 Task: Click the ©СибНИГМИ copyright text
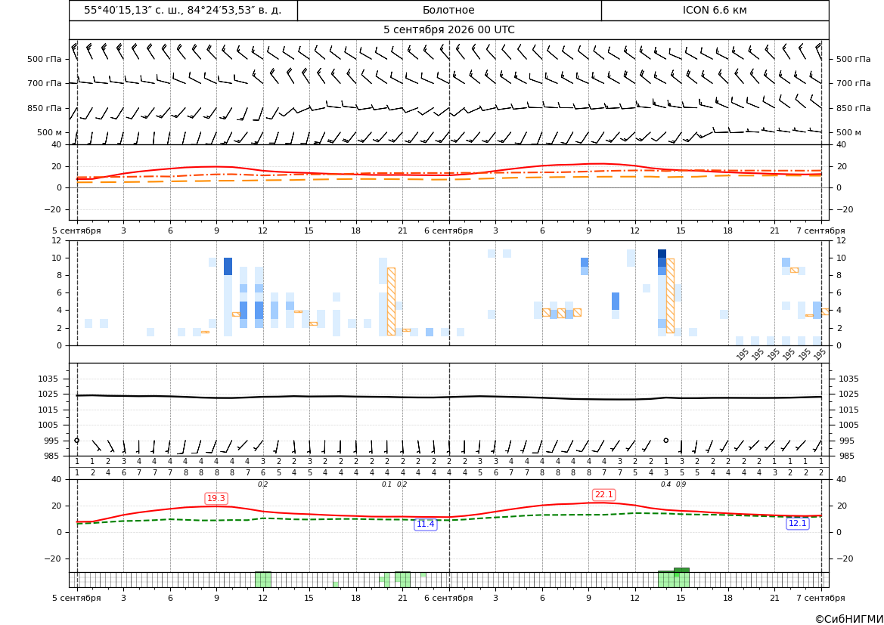click(849, 619)
